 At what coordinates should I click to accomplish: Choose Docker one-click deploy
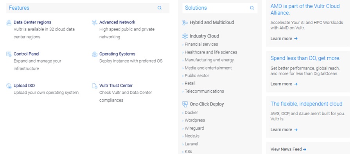[x=191, y=113]
